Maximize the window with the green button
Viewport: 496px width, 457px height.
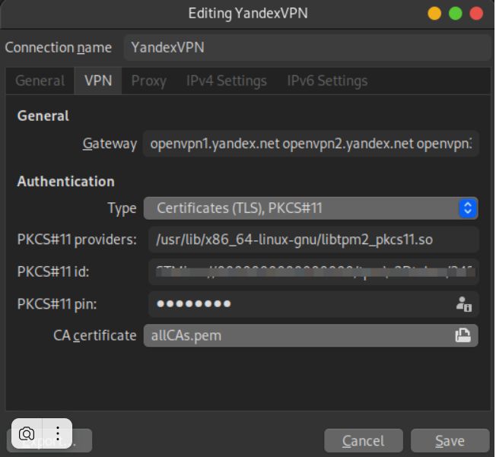[x=456, y=14]
